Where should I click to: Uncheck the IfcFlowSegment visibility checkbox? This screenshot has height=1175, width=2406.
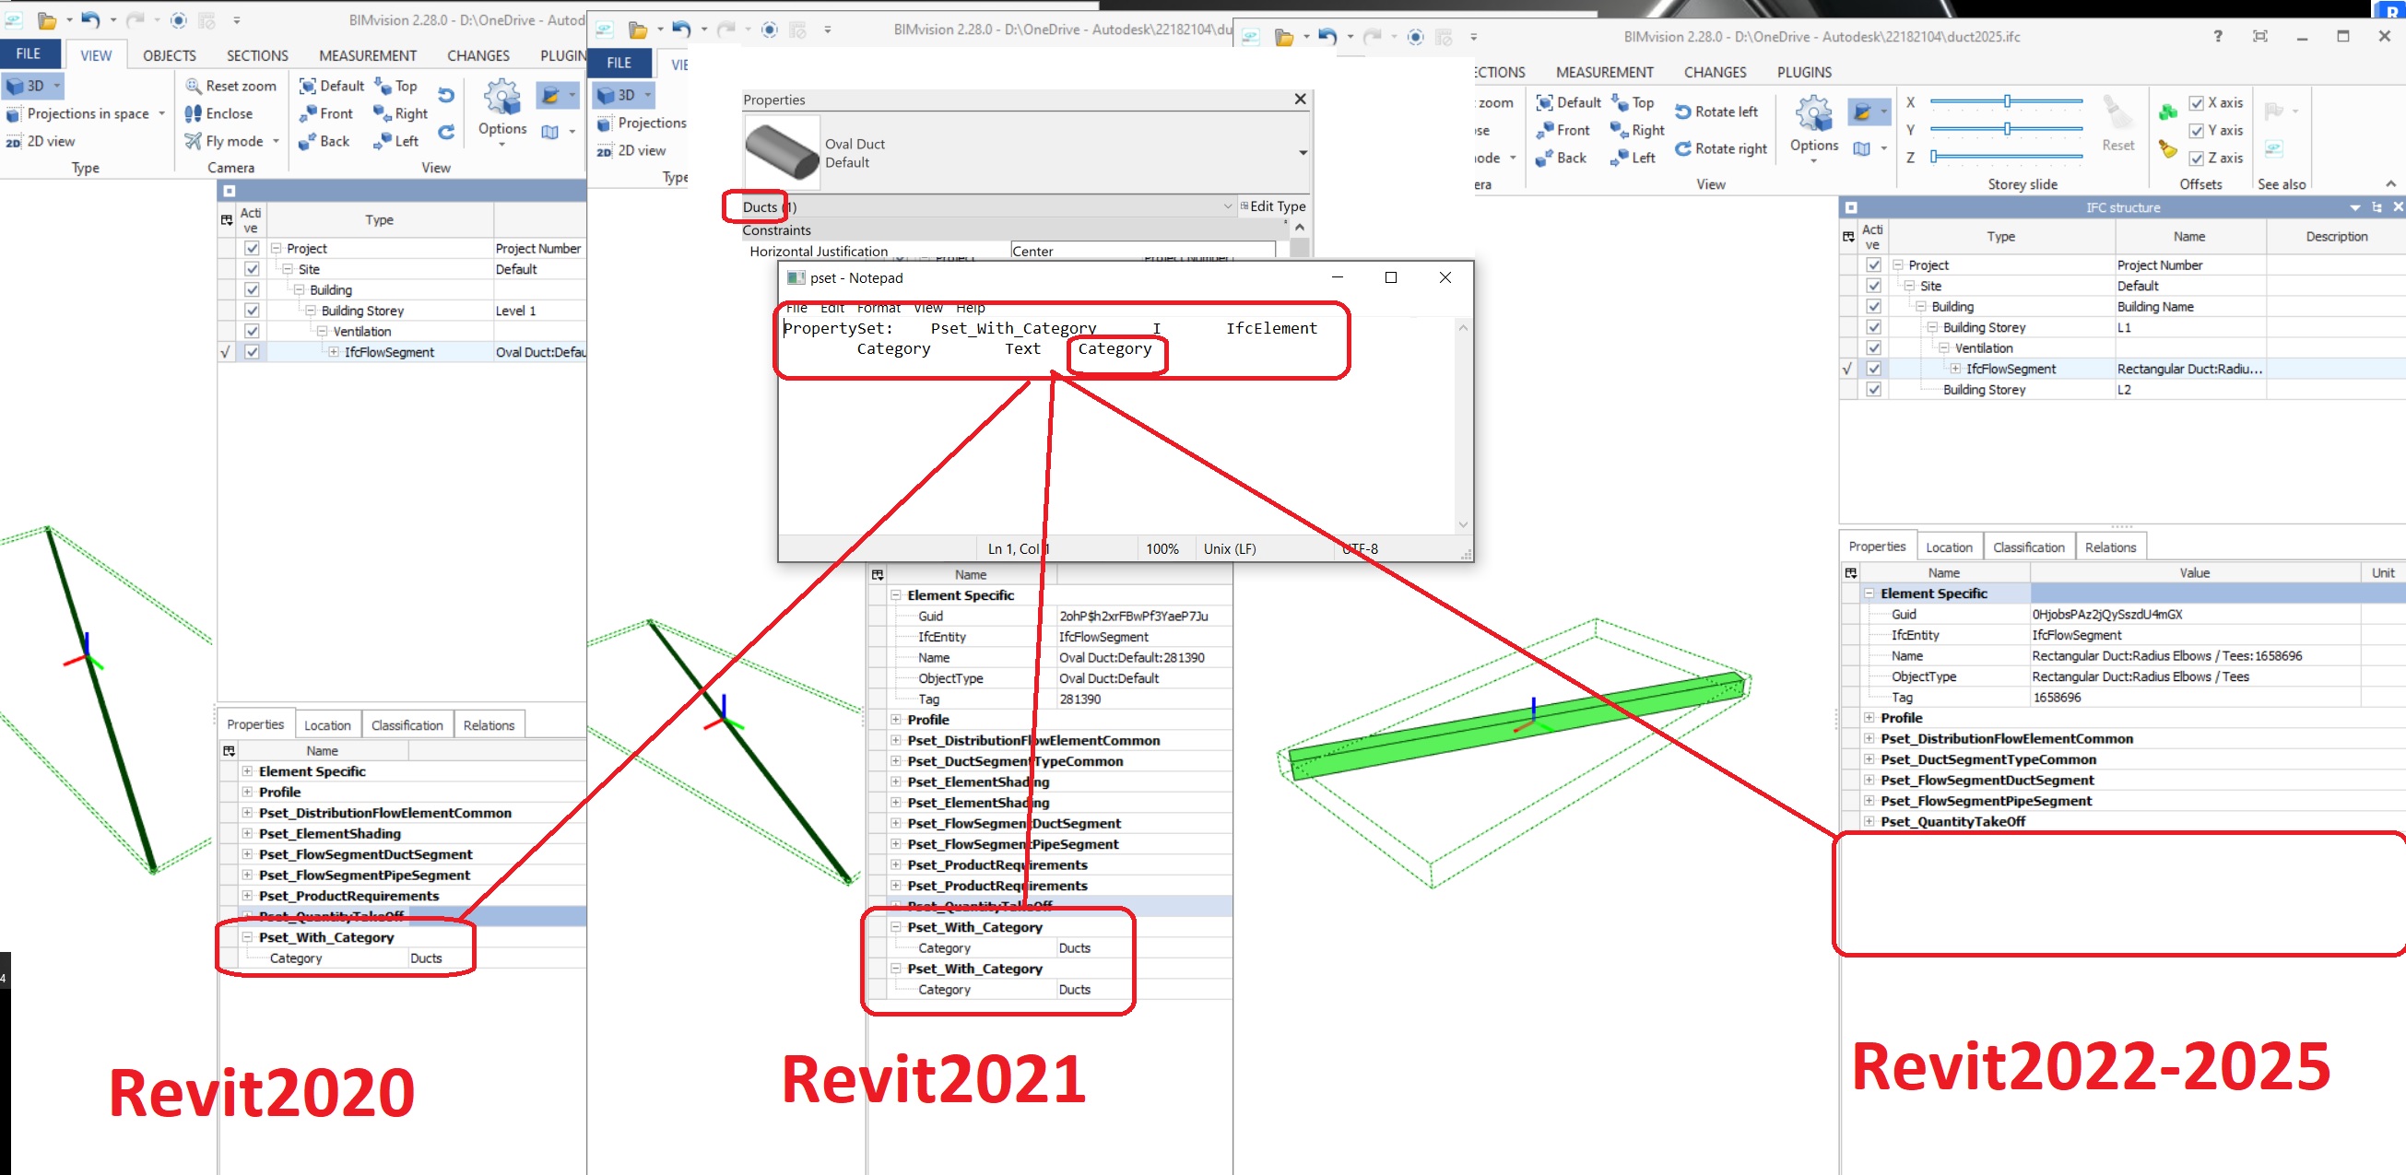click(x=252, y=352)
